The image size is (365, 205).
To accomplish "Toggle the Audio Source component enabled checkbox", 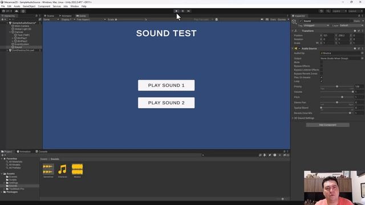I will coord(299,48).
